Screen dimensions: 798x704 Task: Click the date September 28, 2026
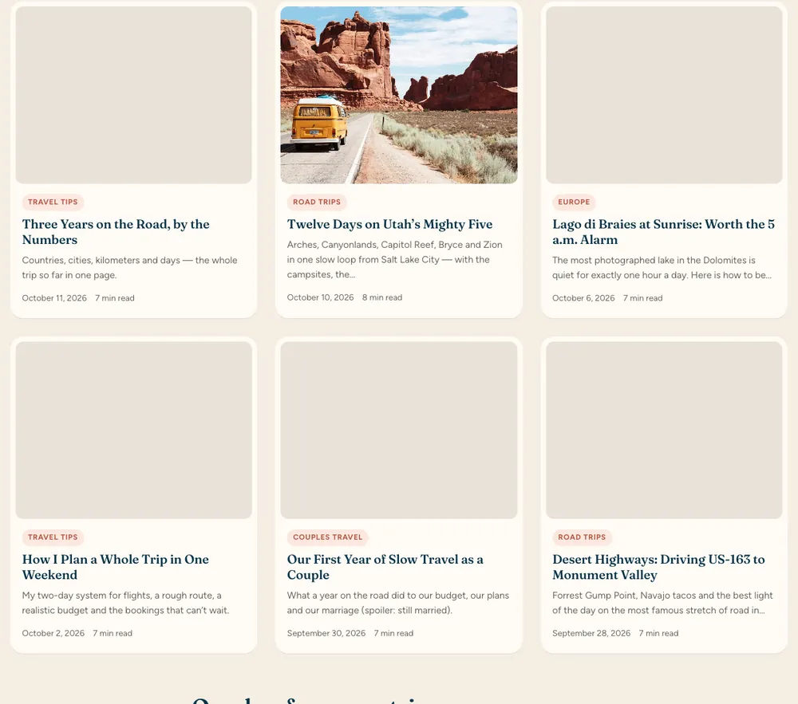[591, 633]
